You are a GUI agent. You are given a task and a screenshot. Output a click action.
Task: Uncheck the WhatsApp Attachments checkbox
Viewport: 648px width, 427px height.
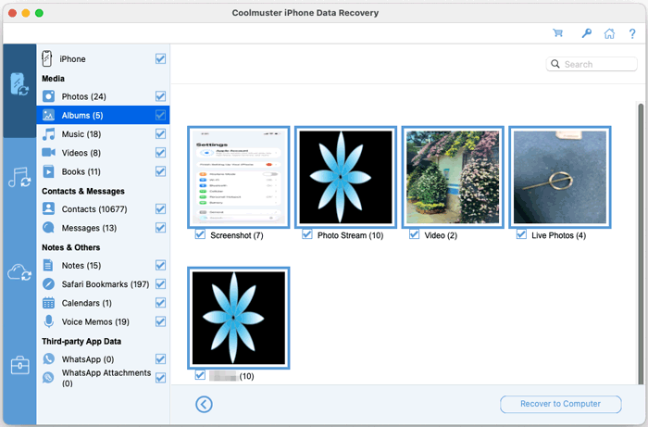161,377
